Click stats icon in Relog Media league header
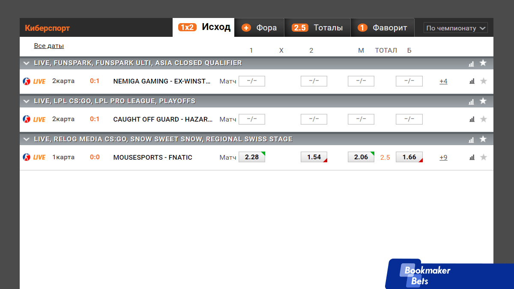Viewport: 514px width, 289px height. click(x=471, y=140)
